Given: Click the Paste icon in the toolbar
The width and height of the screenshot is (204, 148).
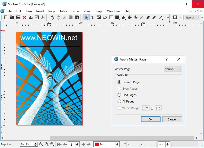Looking at the screenshot, I should coord(77,17).
